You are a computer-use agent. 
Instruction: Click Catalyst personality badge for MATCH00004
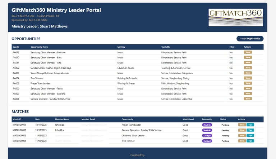[x=207, y=141]
